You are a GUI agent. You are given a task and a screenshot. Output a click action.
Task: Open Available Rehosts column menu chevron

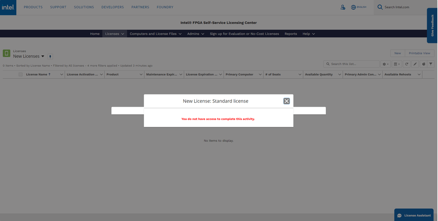(419, 74)
